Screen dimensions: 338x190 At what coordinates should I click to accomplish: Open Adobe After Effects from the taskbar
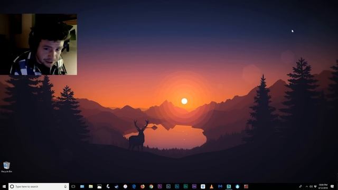tap(194, 186)
